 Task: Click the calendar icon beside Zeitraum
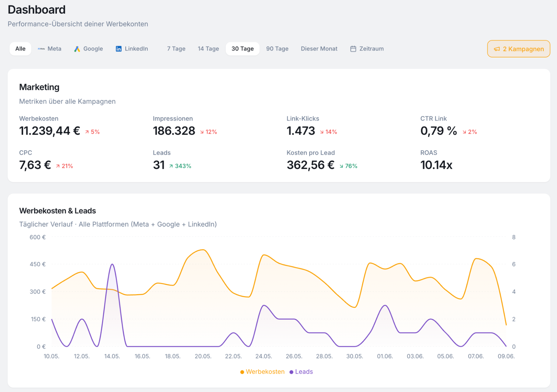[353, 49]
